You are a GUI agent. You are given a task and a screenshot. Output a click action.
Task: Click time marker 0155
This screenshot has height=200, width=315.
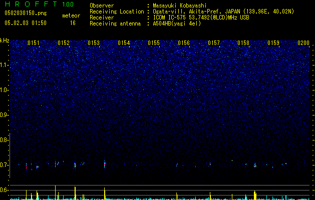(x=154, y=43)
